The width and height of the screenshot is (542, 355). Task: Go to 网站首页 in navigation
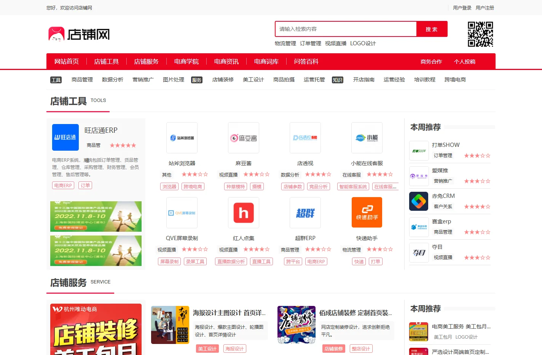[x=67, y=62]
